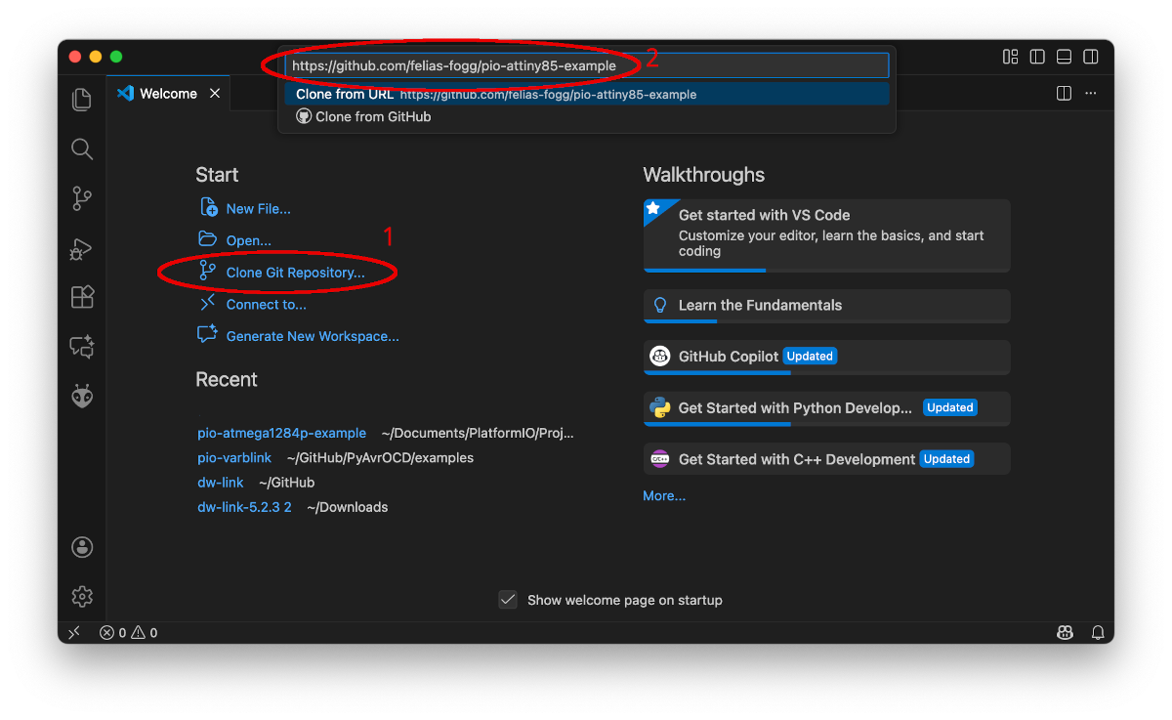Image resolution: width=1172 pixels, height=720 pixels.
Task: Split the editor to the right
Action: (x=1065, y=93)
